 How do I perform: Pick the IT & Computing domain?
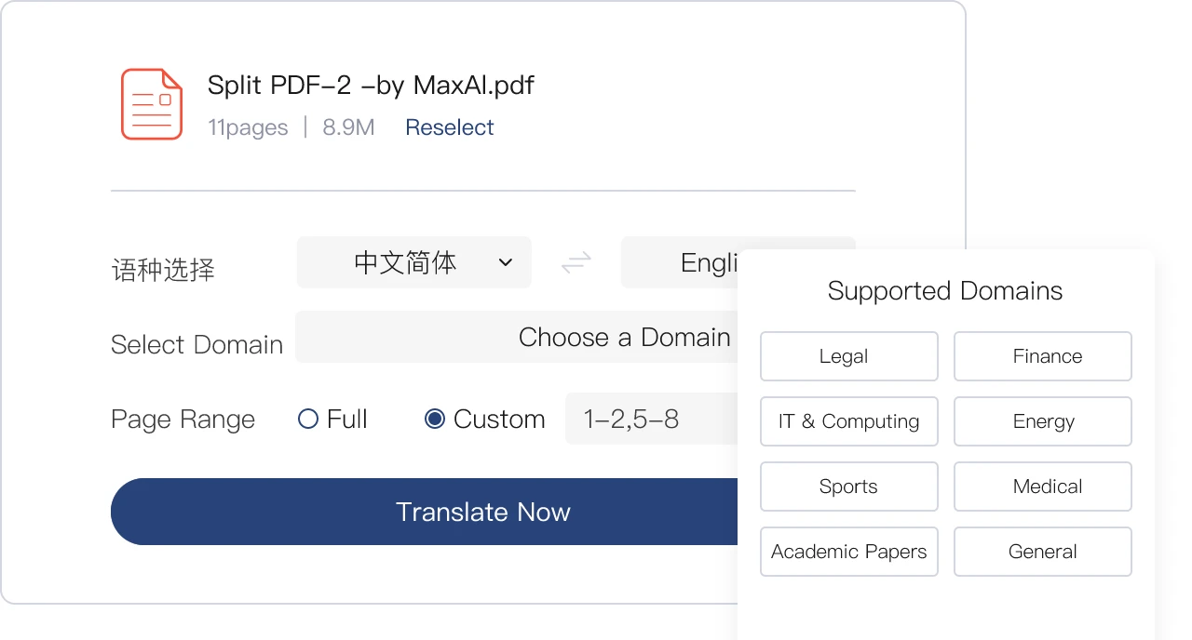848,421
